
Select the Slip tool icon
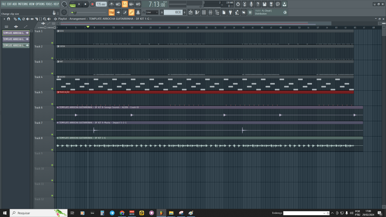(32, 19)
